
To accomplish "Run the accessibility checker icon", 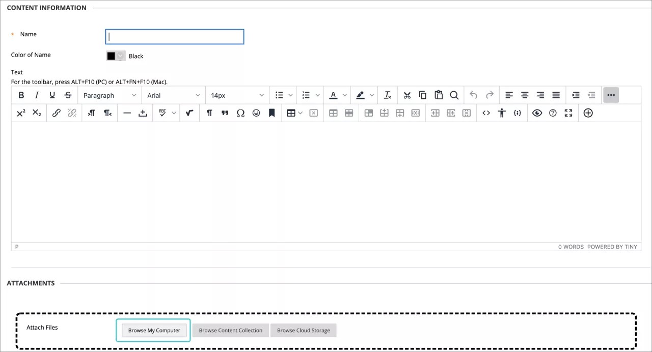I will pos(502,113).
